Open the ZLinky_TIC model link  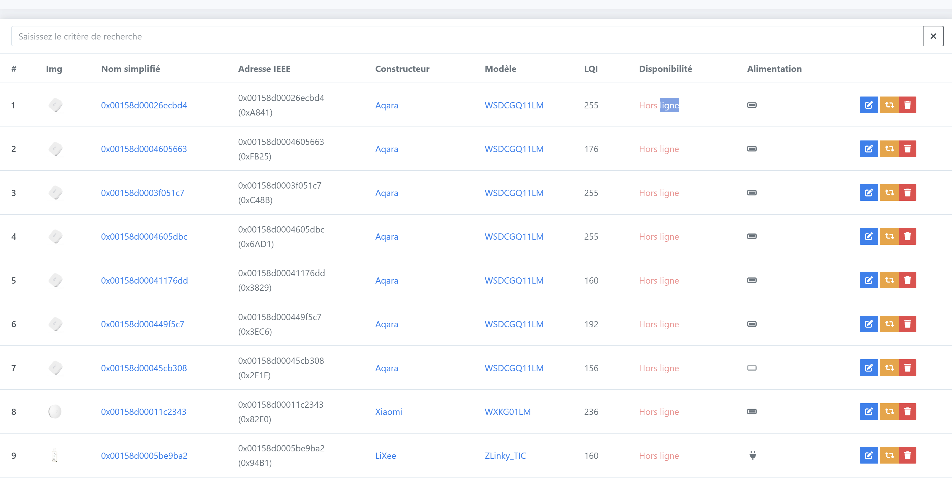tap(505, 456)
